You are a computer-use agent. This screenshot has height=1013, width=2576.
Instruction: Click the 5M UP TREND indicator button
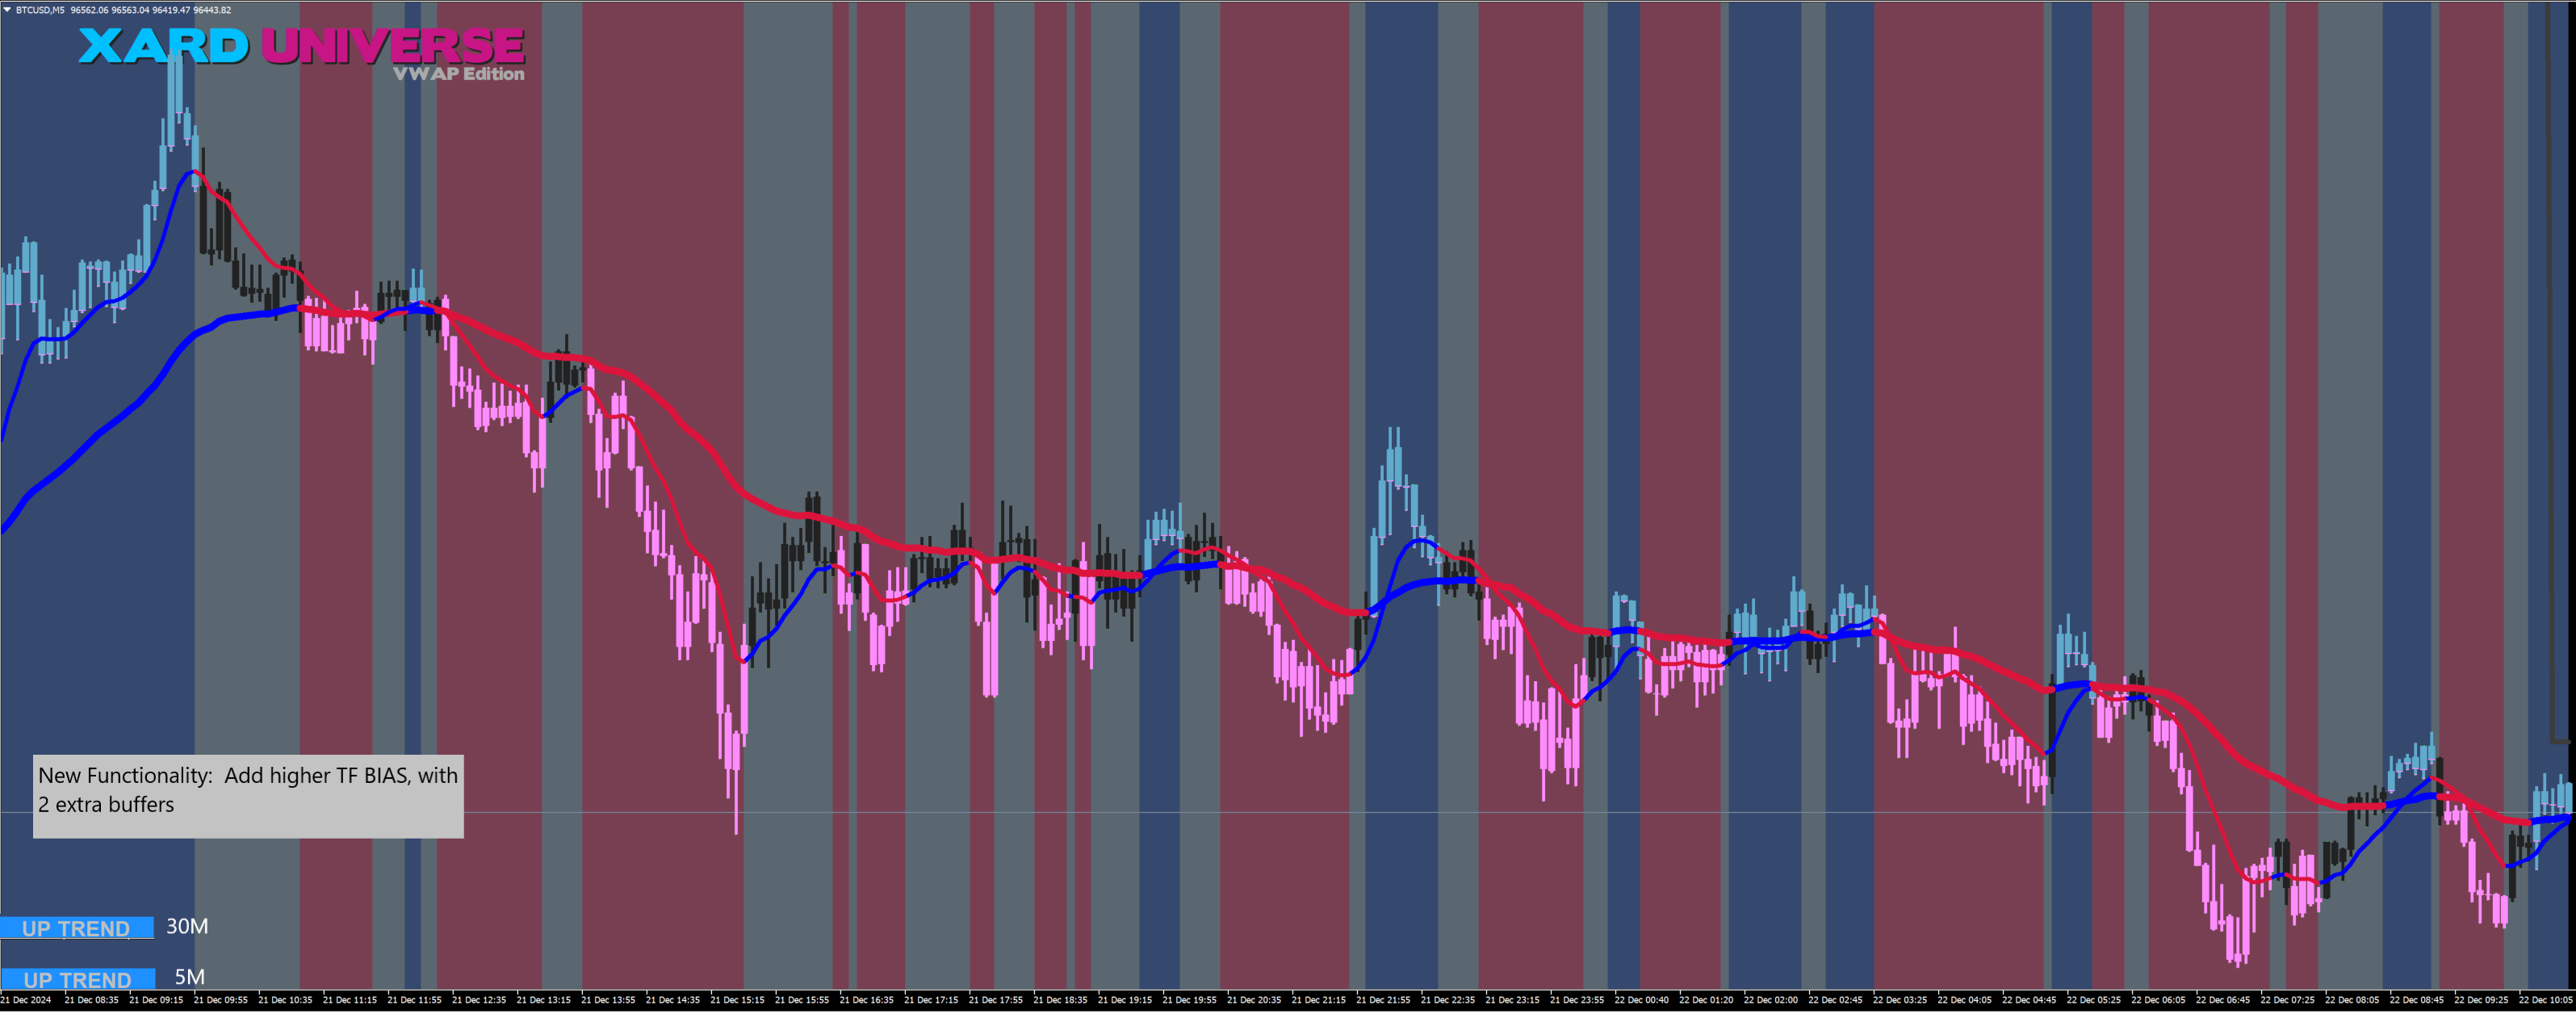(77, 979)
